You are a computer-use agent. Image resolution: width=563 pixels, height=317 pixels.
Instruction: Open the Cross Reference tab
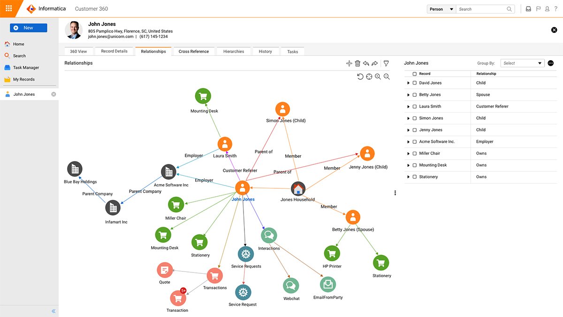193,51
